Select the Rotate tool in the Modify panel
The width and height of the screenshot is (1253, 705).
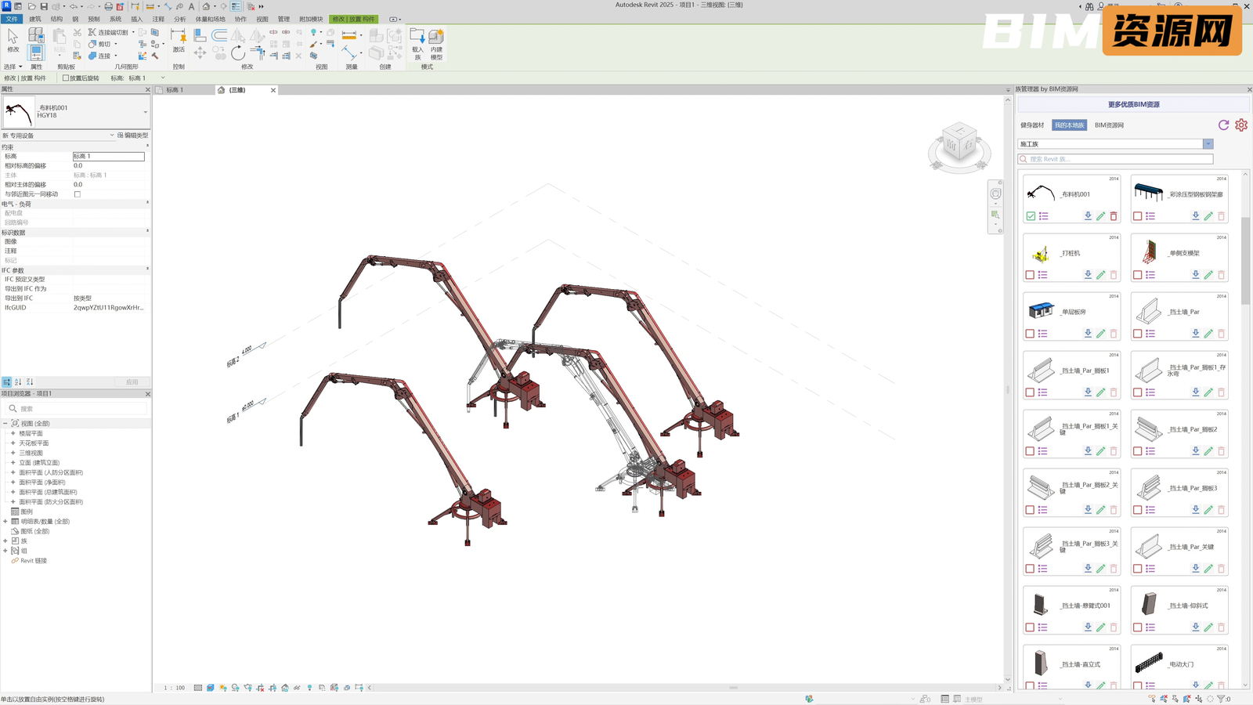[238, 53]
